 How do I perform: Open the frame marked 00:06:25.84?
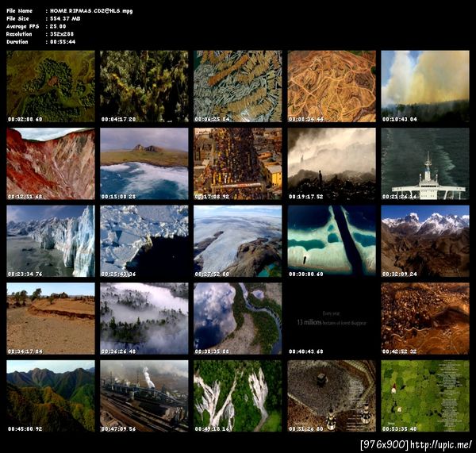pos(238,86)
